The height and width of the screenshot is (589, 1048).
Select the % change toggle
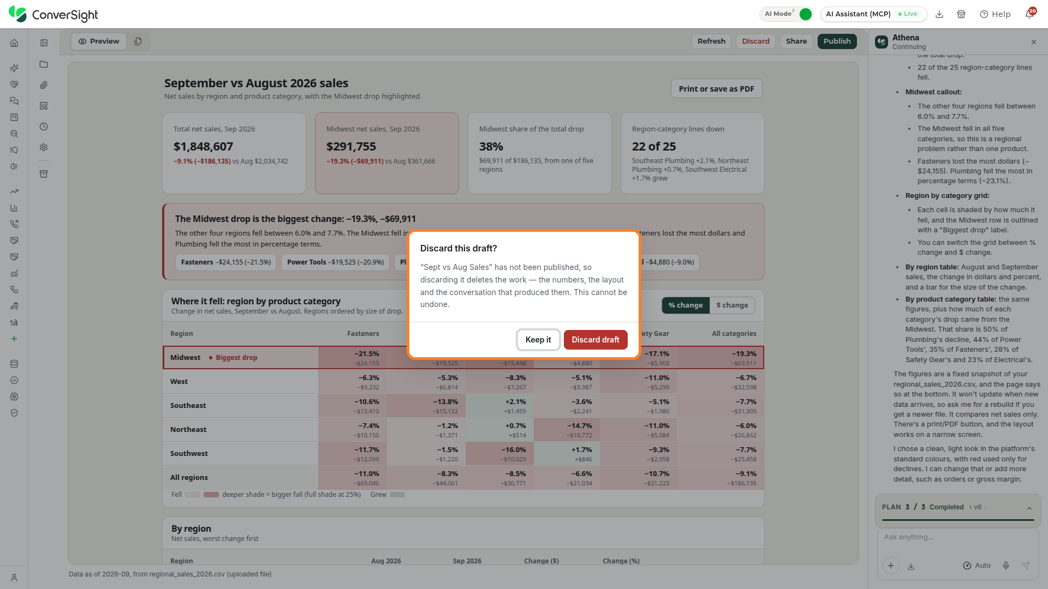coord(686,305)
